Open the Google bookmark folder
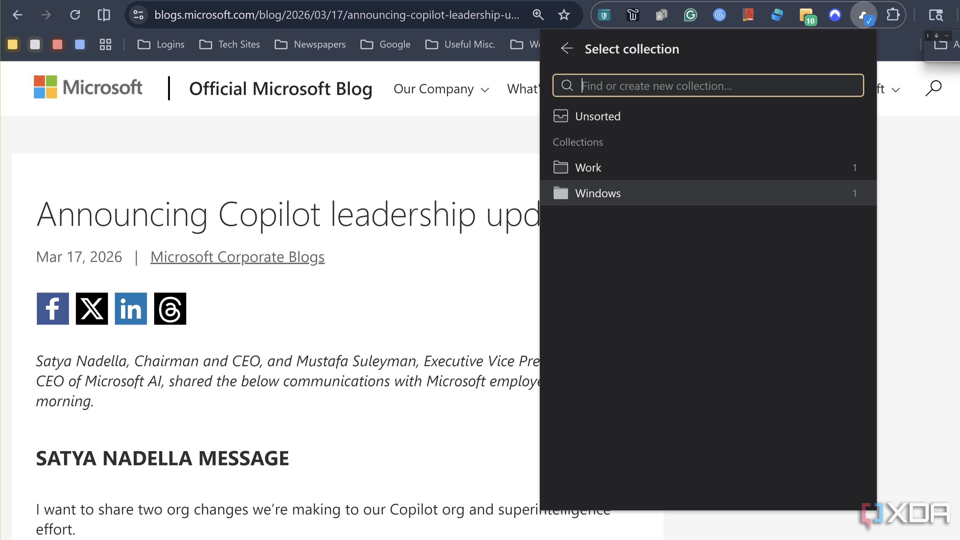Image resolution: width=960 pixels, height=540 pixels. (385, 44)
